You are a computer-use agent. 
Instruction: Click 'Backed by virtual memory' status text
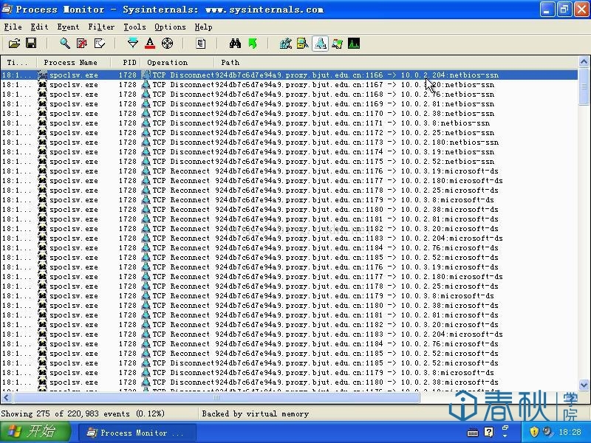click(255, 413)
